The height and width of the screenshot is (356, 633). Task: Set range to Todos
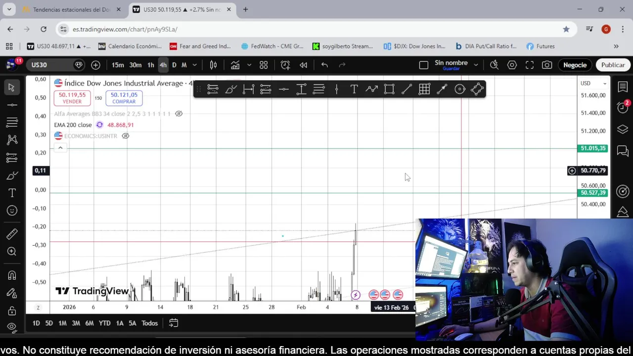[150, 323]
